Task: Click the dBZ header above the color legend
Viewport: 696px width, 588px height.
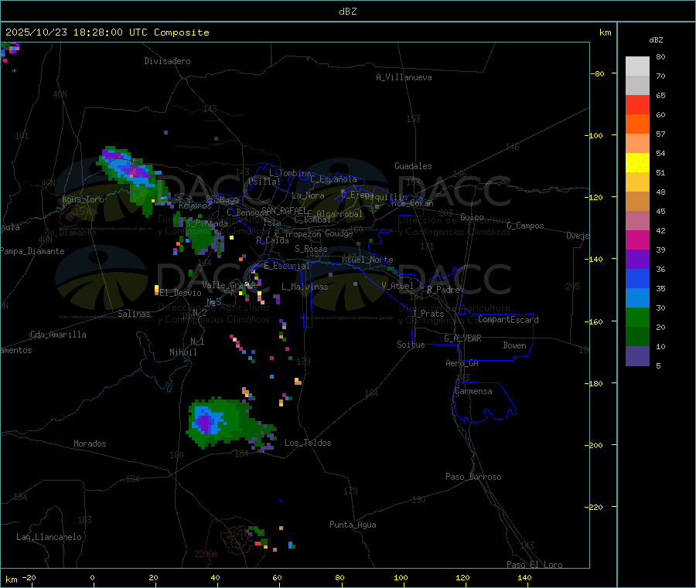Action: 656,40
